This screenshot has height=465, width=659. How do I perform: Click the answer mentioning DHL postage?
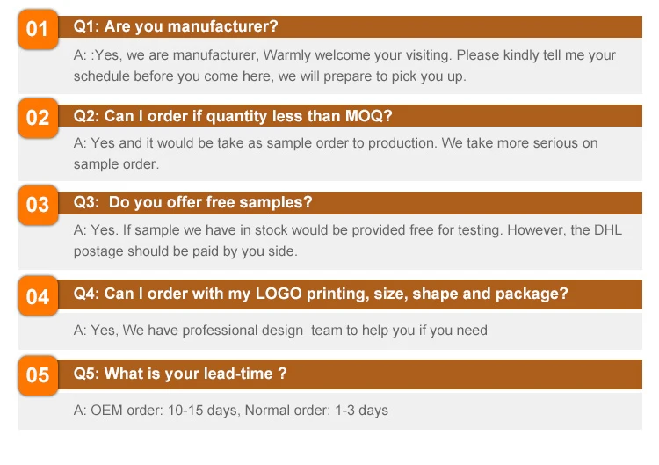[x=343, y=240]
